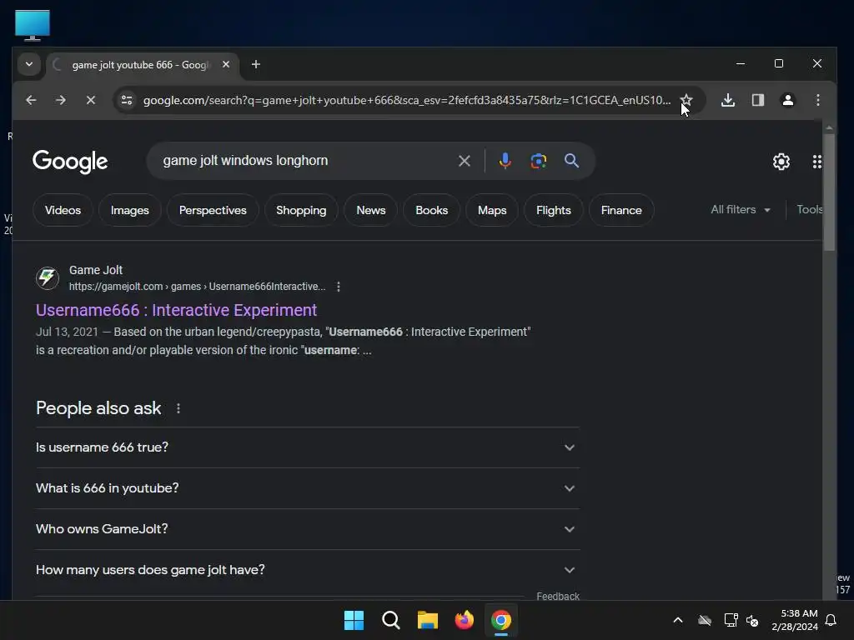Open Firefox from taskbar
Screen dimensions: 854x640
click(464, 620)
